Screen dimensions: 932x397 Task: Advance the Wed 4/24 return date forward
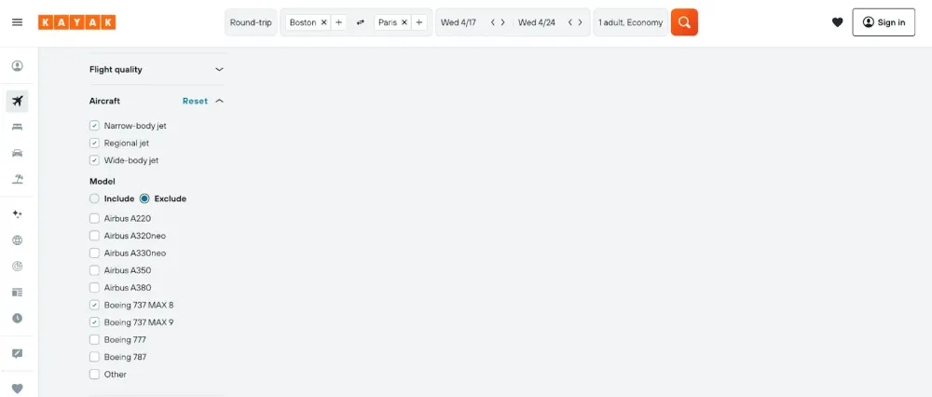coord(580,22)
